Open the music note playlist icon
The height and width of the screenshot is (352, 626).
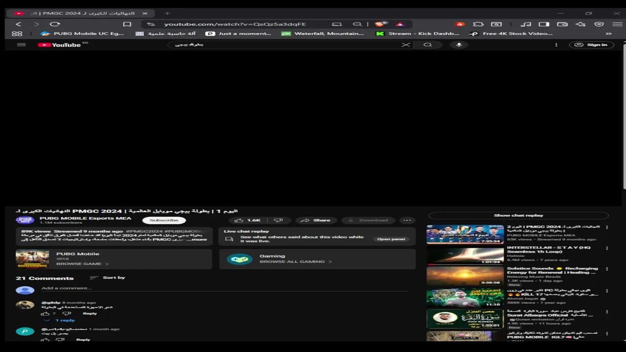click(x=526, y=24)
